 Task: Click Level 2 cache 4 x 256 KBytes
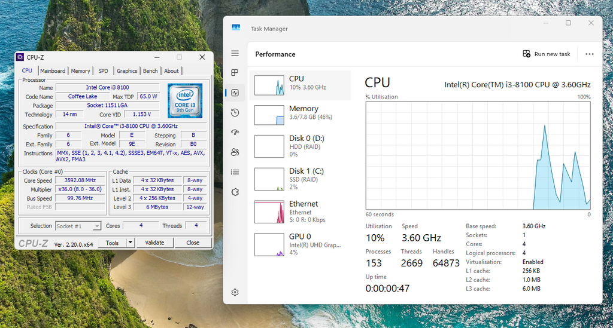[x=157, y=198]
